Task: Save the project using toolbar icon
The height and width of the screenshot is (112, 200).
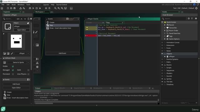Action: (15, 8)
